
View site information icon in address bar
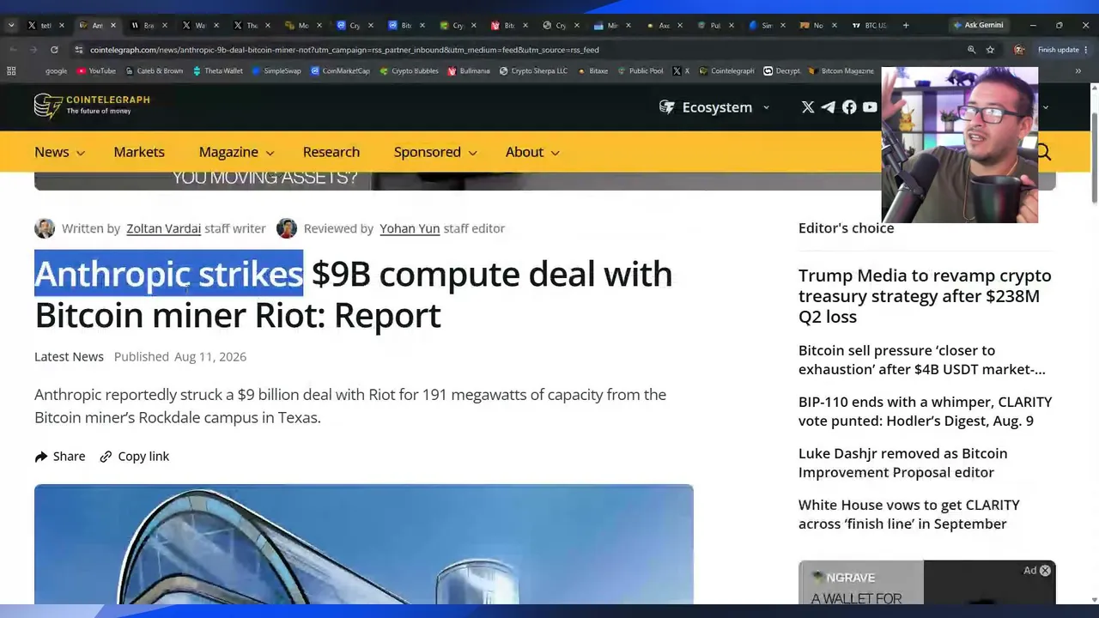coord(80,50)
